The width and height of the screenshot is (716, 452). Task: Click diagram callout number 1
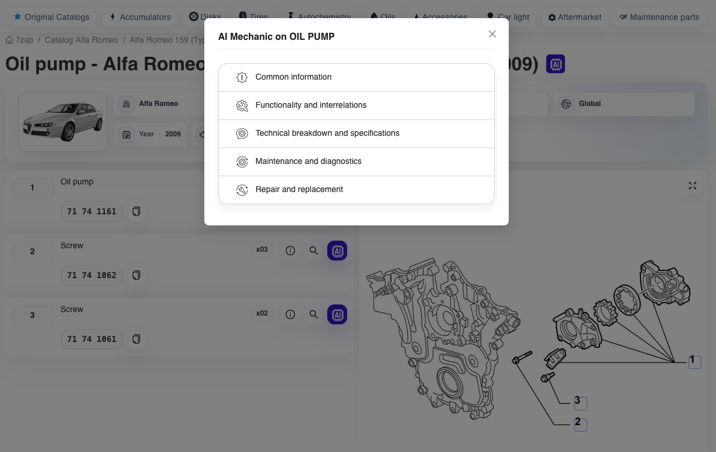[694, 361]
